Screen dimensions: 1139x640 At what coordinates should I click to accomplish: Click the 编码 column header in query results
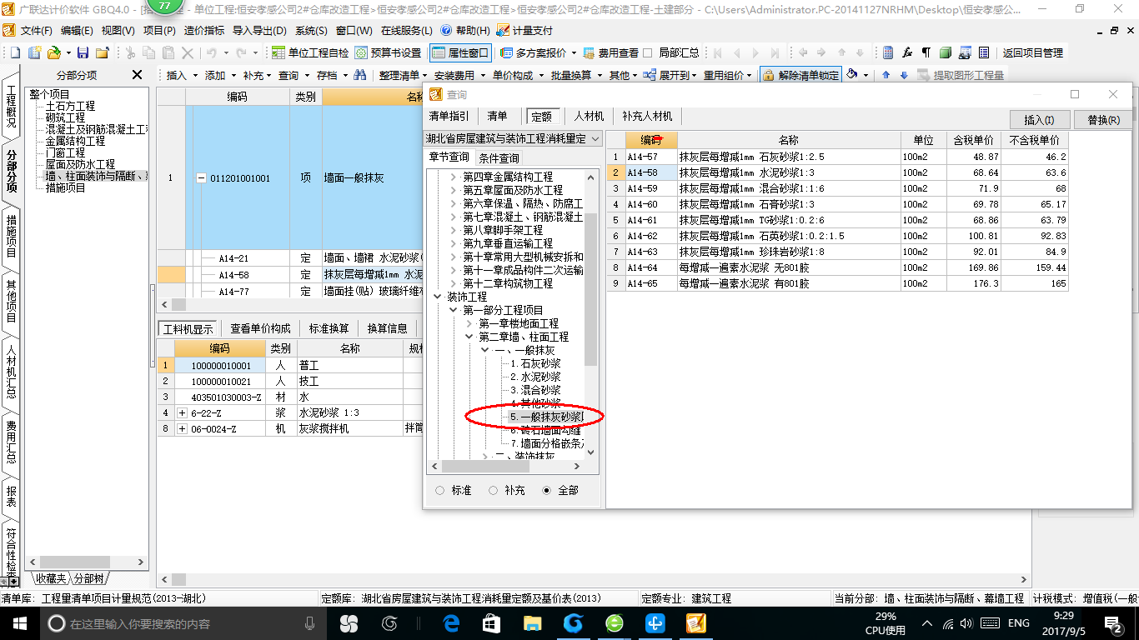click(651, 140)
